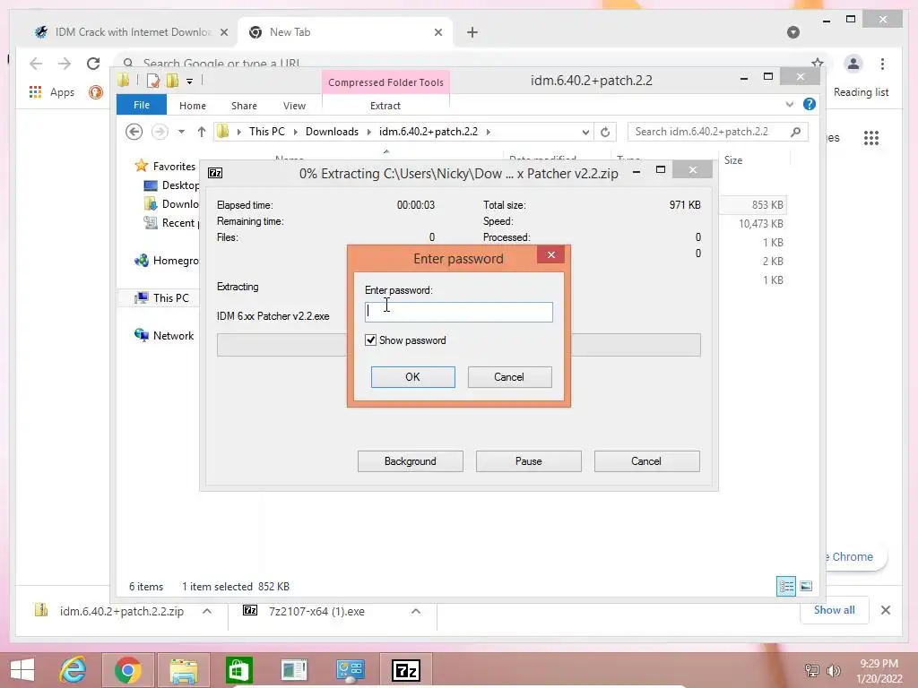918x688 pixels.
Task: Close the Chrome downloads bar
Action: coord(885,610)
